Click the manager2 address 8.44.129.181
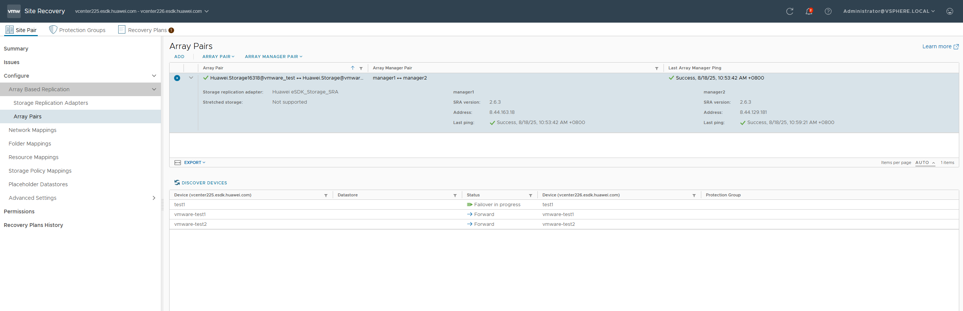963x311 pixels. 753,112
